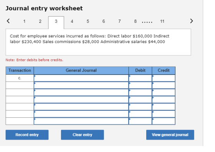The image size is (215, 152).
Task: Click Debit field in row c.
Action: point(140,78)
